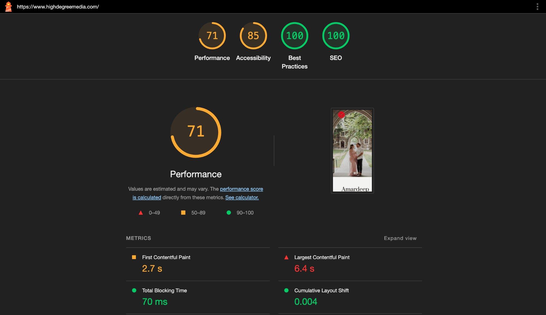Open the performance score link
The width and height of the screenshot is (546, 315).
pyautogui.click(x=241, y=189)
